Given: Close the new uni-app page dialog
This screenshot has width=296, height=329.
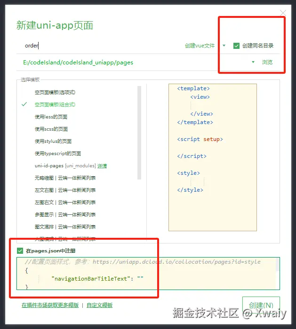Looking at the screenshot, I should coord(283,13).
